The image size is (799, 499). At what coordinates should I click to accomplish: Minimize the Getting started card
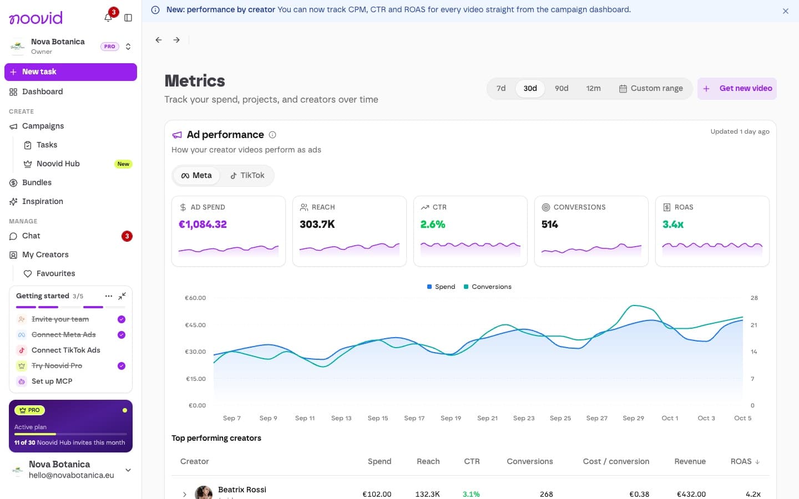pyautogui.click(x=122, y=296)
